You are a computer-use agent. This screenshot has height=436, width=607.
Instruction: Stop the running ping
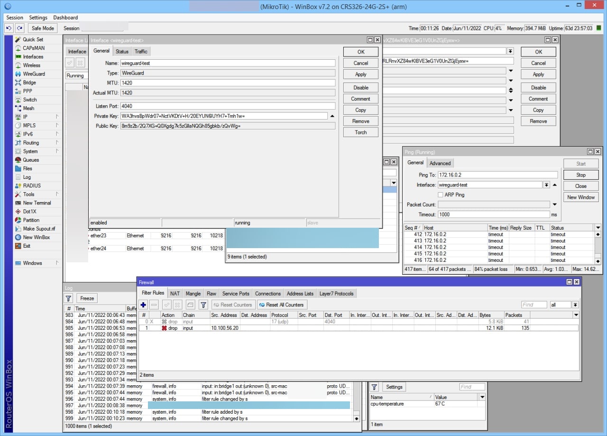coord(581,175)
